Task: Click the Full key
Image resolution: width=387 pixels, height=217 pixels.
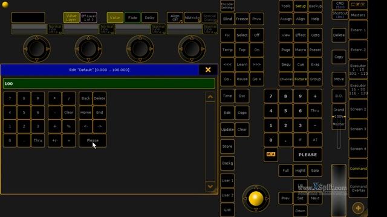Action: (x=285, y=170)
